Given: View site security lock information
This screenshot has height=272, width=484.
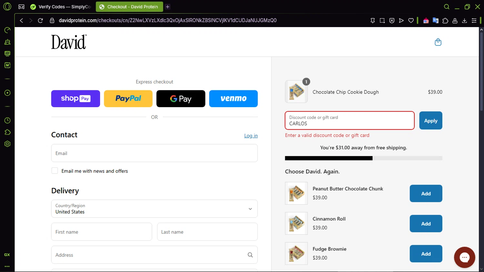Looking at the screenshot, I should pyautogui.click(x=52, y=20).
